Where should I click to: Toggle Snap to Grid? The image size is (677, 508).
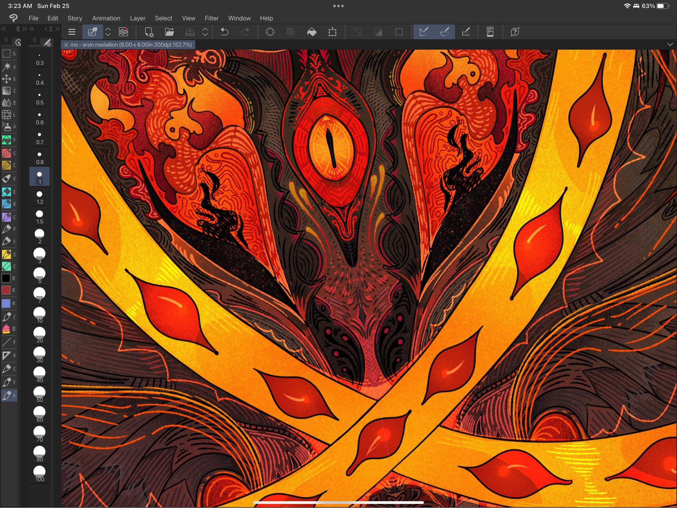(466, 32)
